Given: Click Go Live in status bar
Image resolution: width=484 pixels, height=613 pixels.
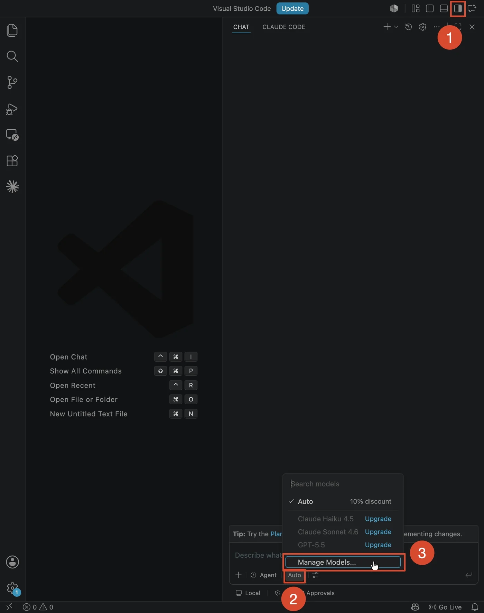Looking at the screenshot, I should 445,607.
